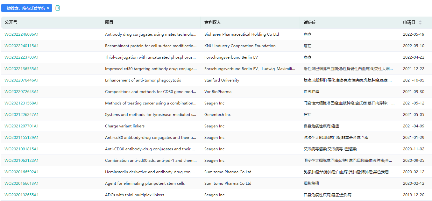Viewport: 432px width, 201px height.
Task: Select title 'ADCs with thiol multiplex linkers'
Action: pyautogui.click(x=135, y=195)
